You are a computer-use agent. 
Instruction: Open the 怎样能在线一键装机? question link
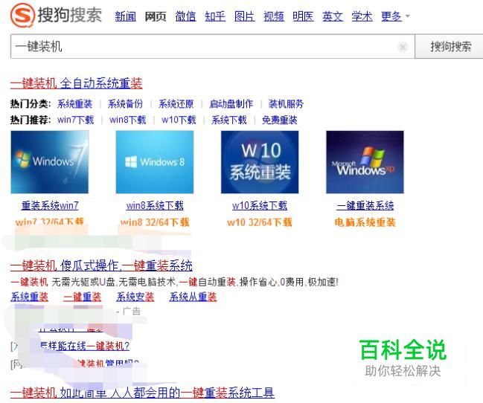(84, 346)
